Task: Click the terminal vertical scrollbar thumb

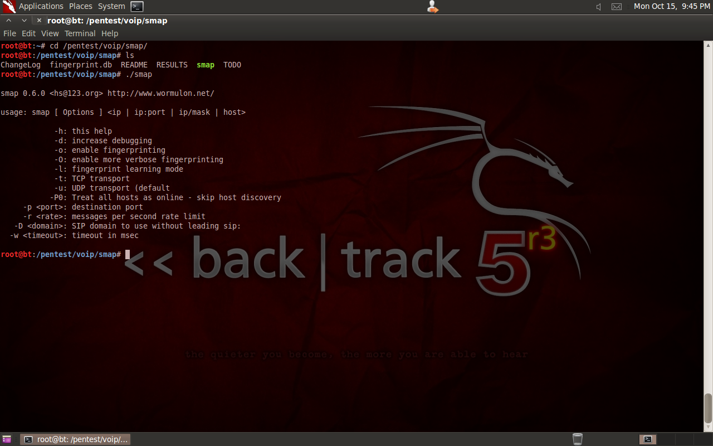Action: (x=708, y=408)
